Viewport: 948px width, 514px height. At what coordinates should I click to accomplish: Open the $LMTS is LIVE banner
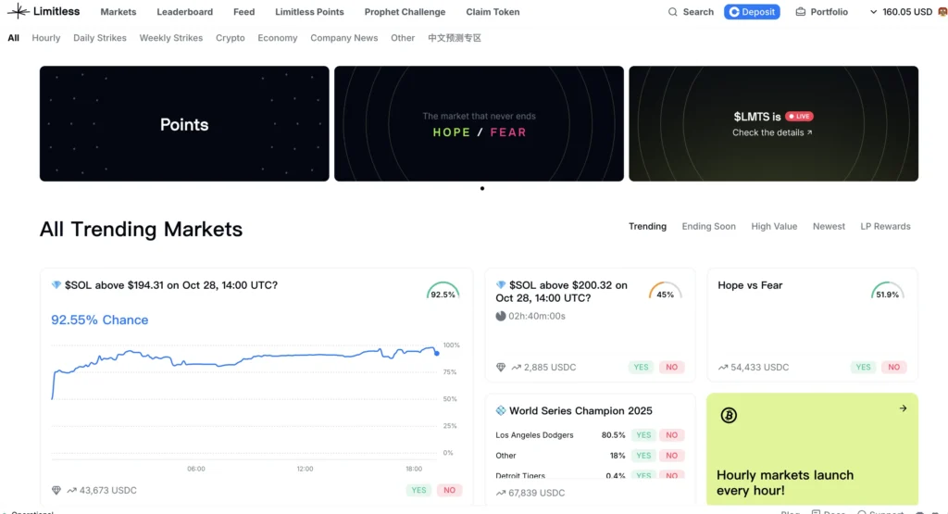(773, 124)
